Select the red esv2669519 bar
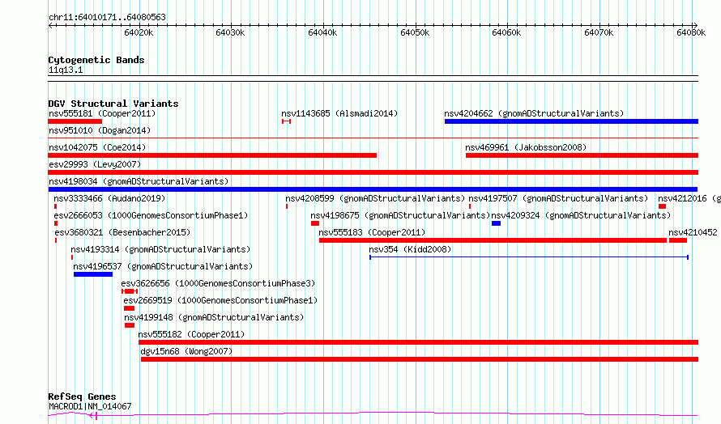 tap(129, 308)
